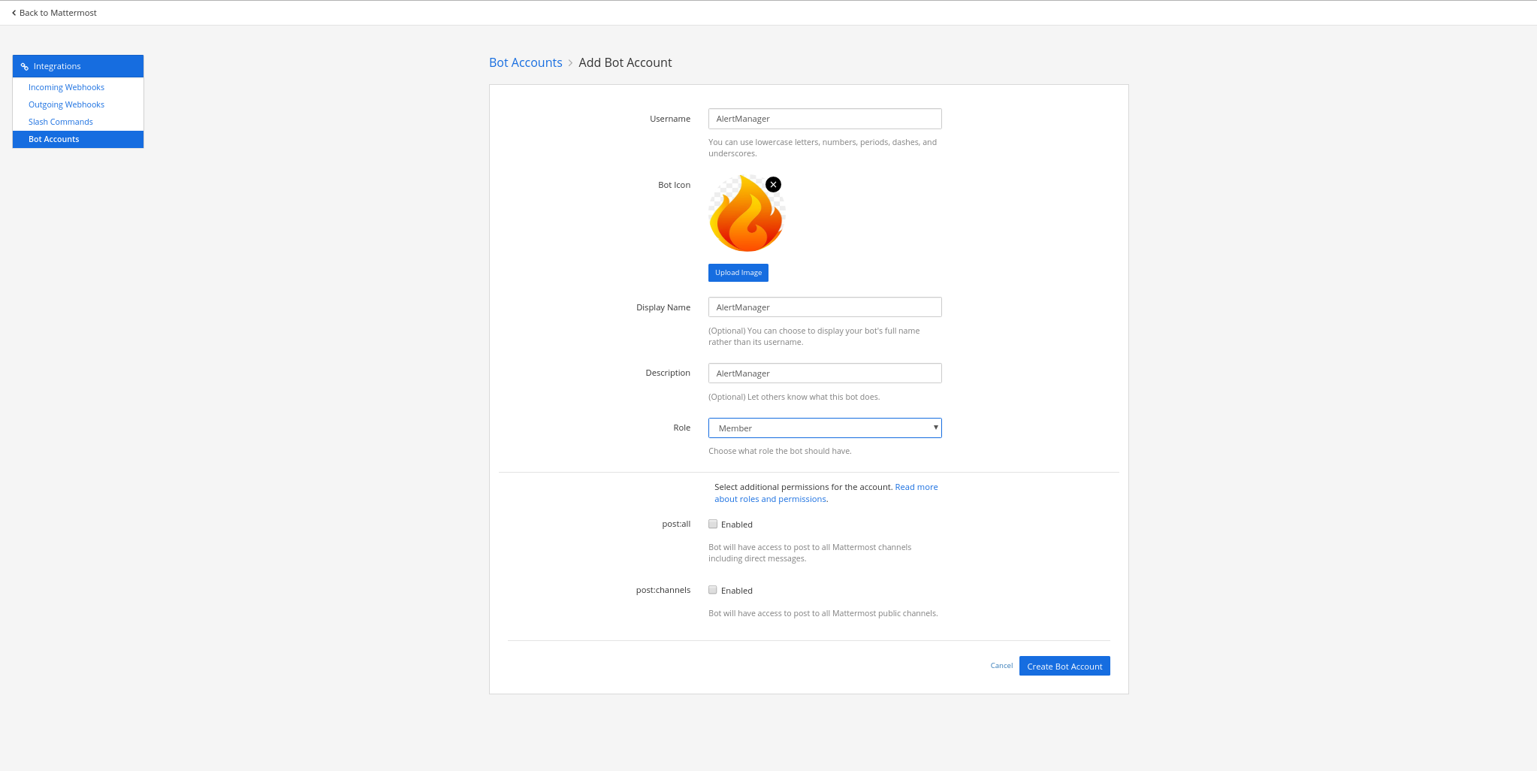Image resolution: width=1537 pixels, height=771 pixels.
Task: Remove the bot icon image
Action: tap(773, 185)
